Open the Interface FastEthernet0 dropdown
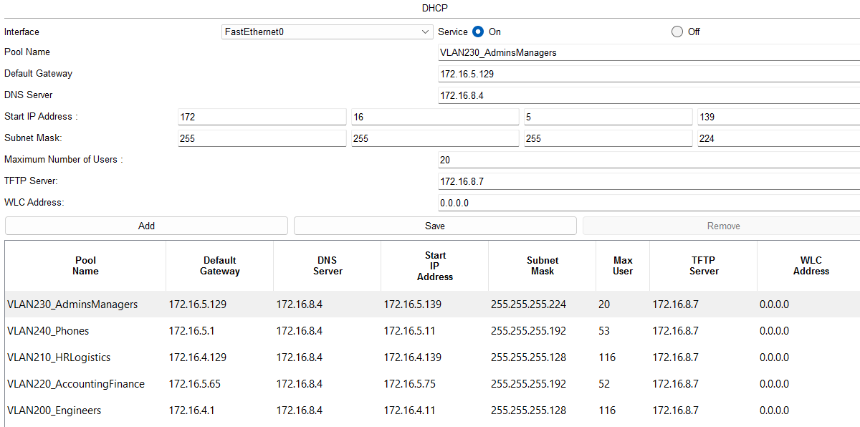This screenshot has height=427, width=860. (328, 32)
